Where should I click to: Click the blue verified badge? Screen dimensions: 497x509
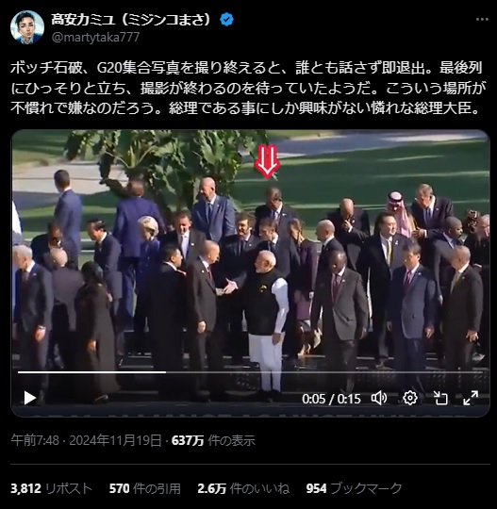pos(226,20)
